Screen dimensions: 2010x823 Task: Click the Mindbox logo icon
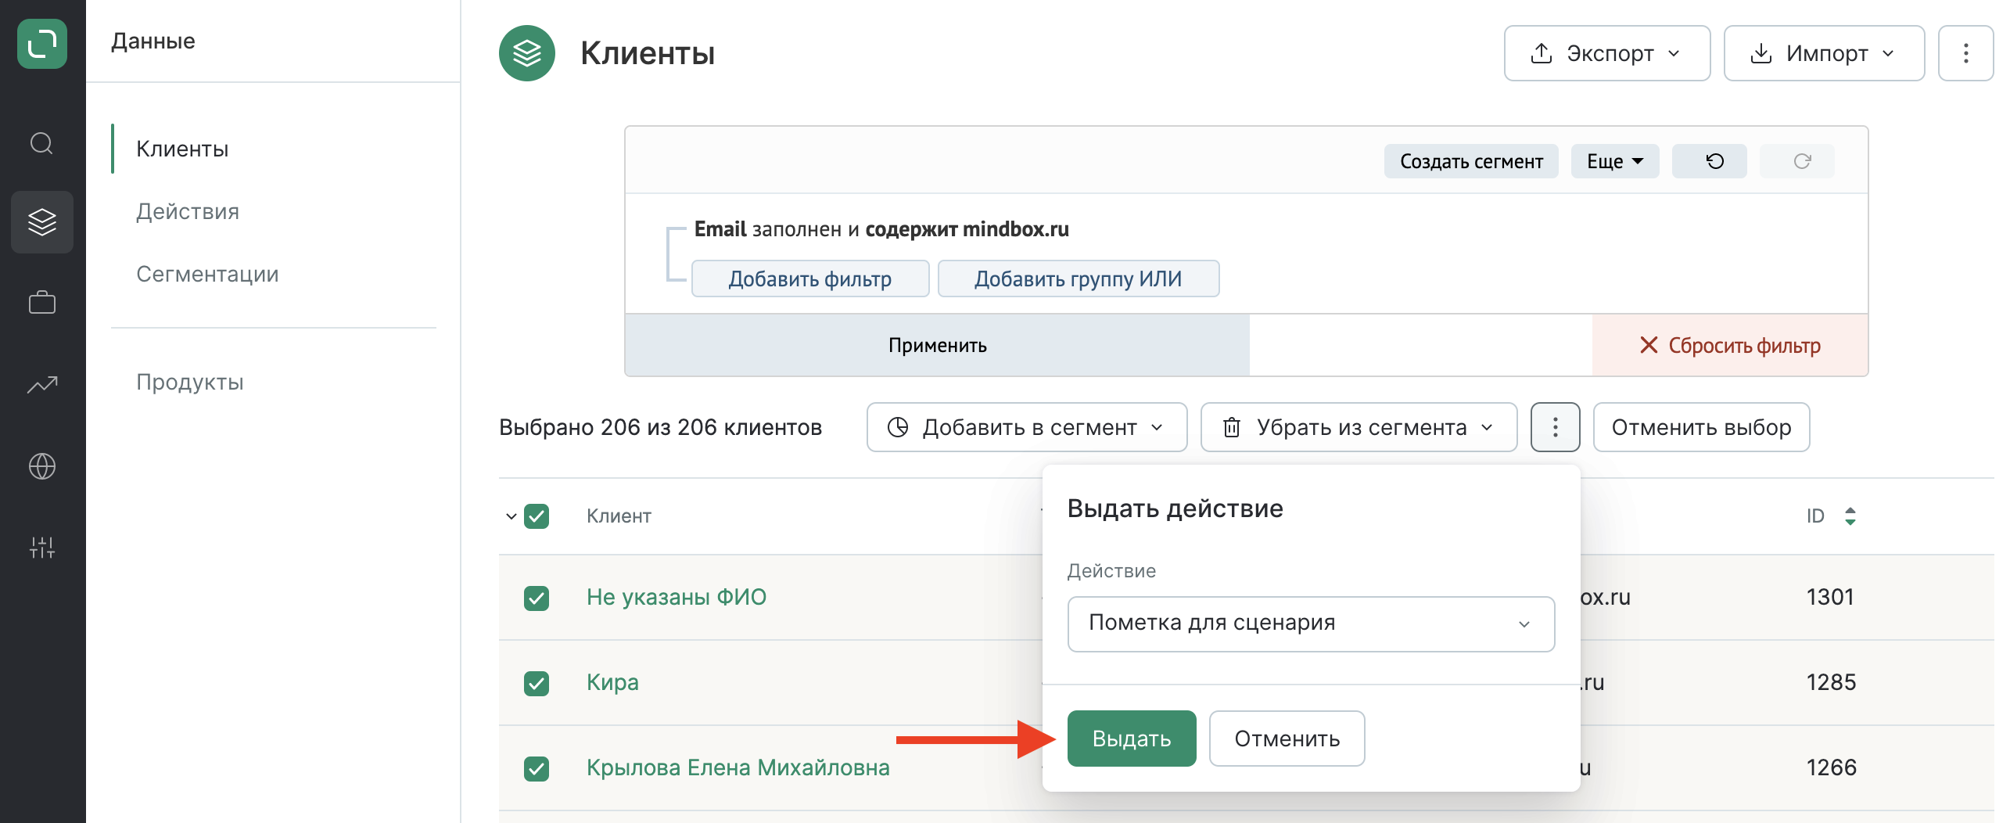point(42,44)
